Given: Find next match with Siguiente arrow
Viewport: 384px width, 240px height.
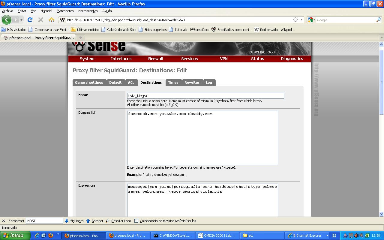Looking at the screenshot, I should pos(74,221).
